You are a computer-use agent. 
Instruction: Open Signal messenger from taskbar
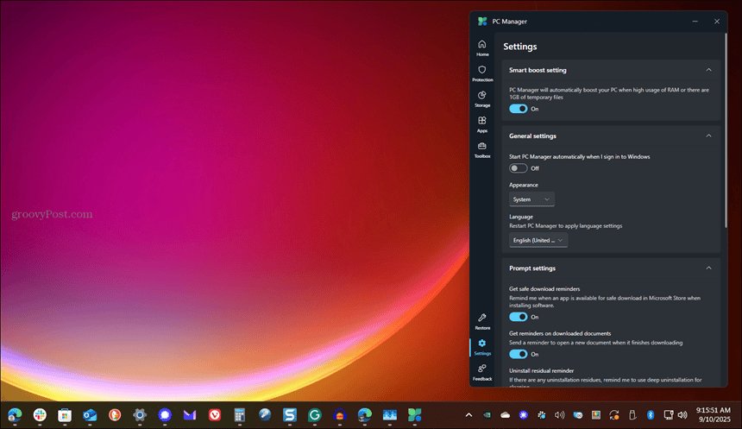[x=165, y=415]
